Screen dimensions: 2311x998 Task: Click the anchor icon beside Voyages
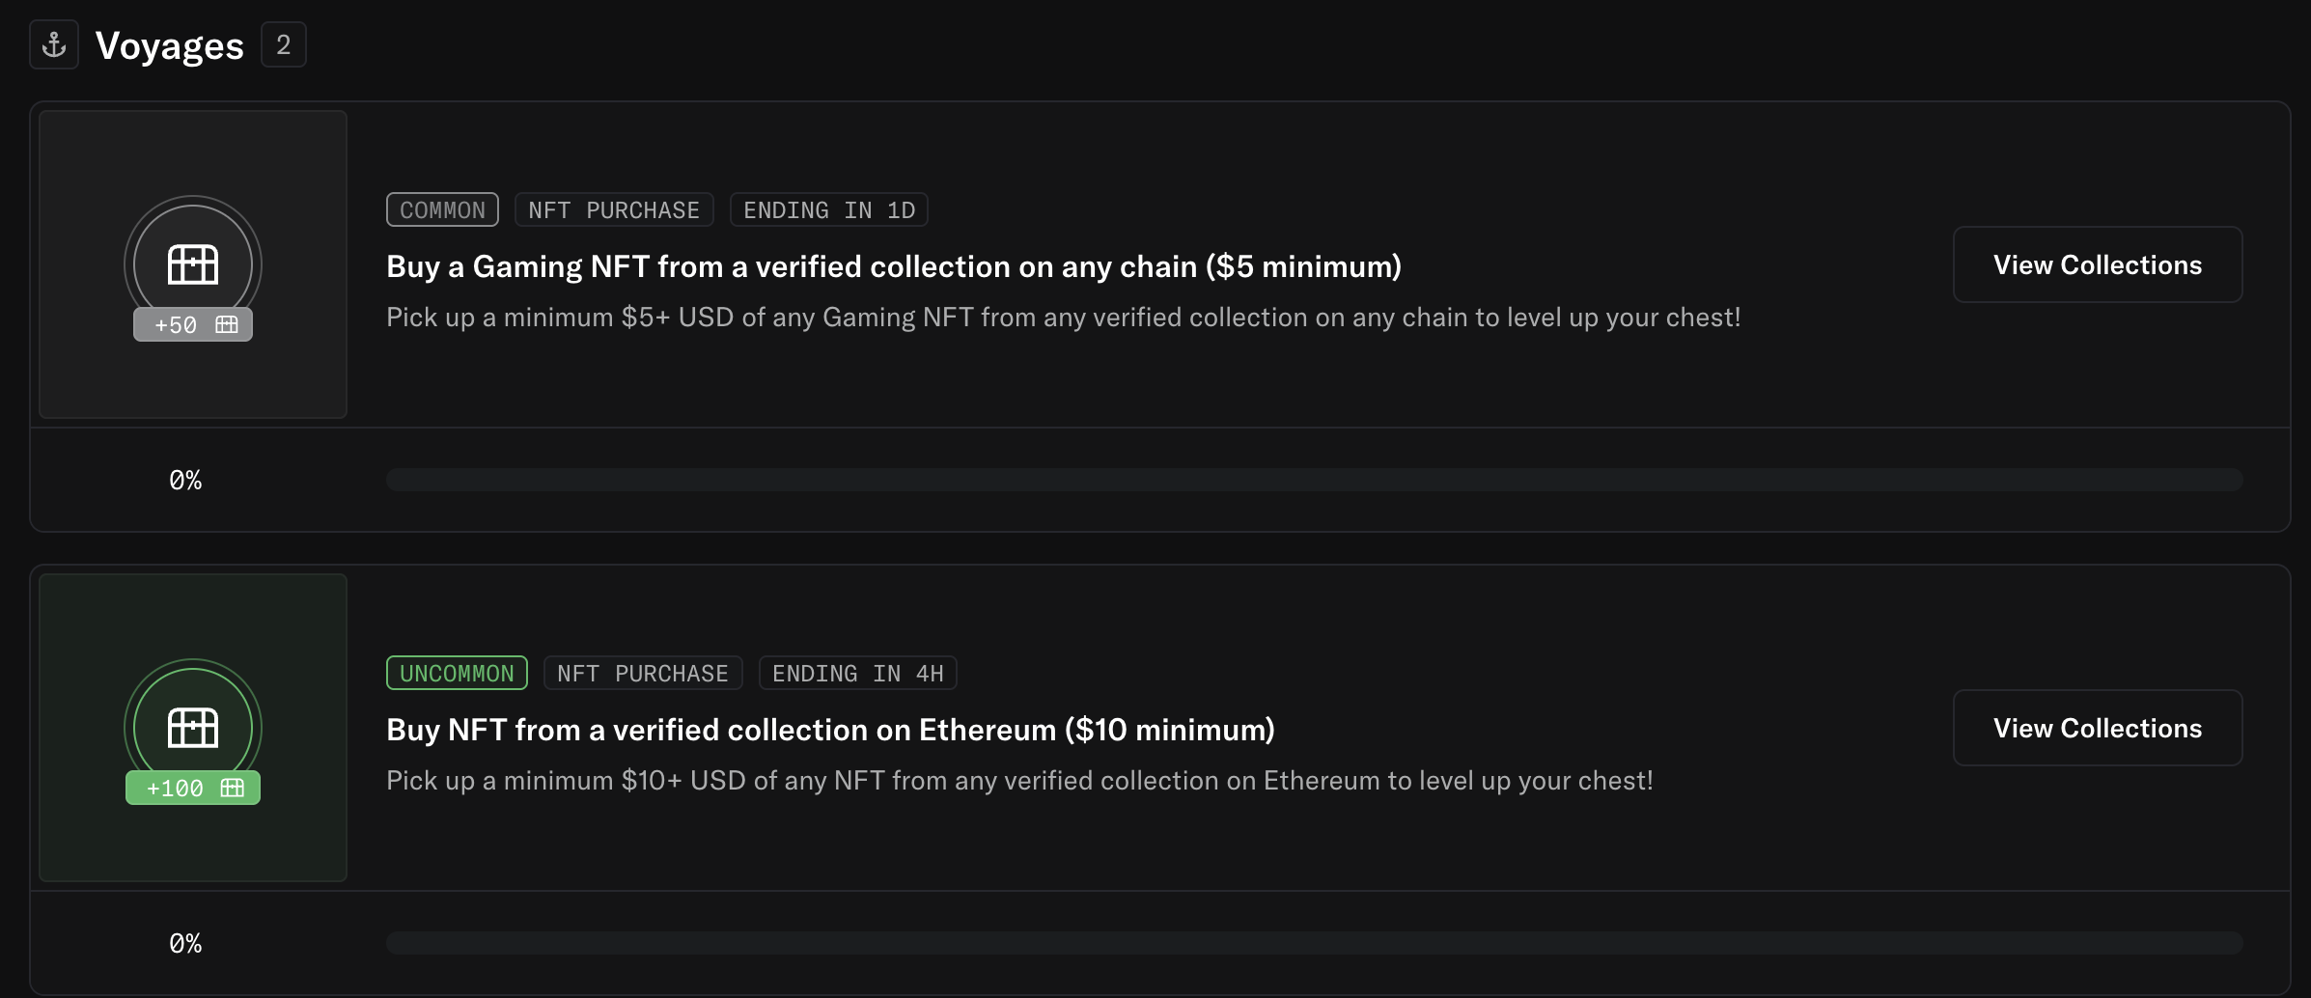(54, 44)
